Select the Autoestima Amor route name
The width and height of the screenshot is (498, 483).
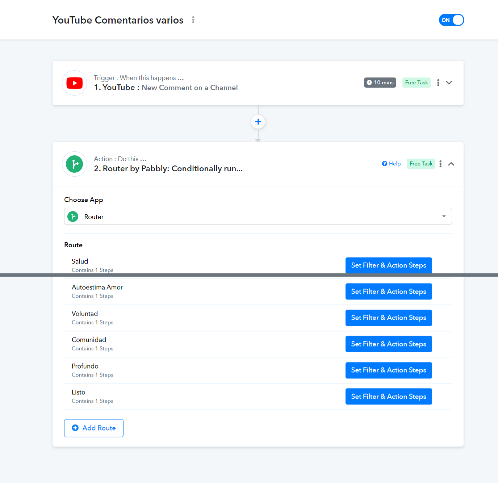tap(97, 287)
